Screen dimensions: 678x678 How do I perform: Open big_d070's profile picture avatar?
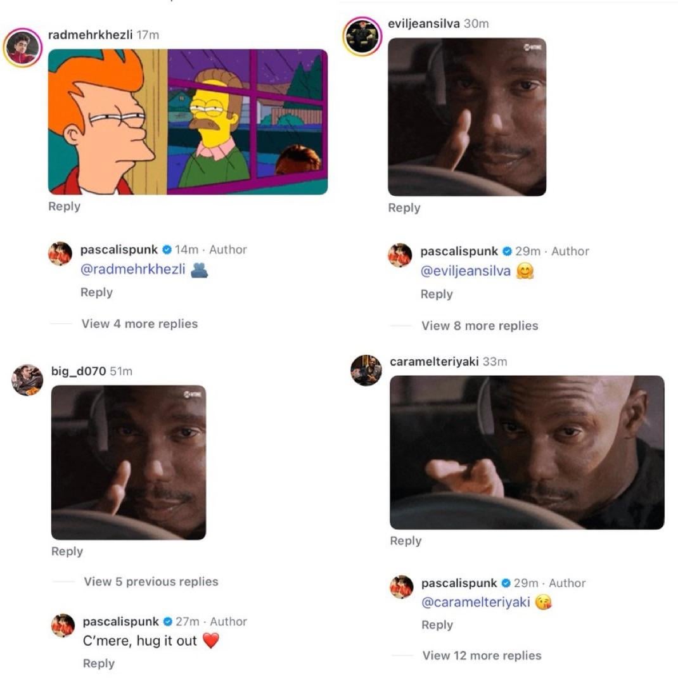(27, 380)
